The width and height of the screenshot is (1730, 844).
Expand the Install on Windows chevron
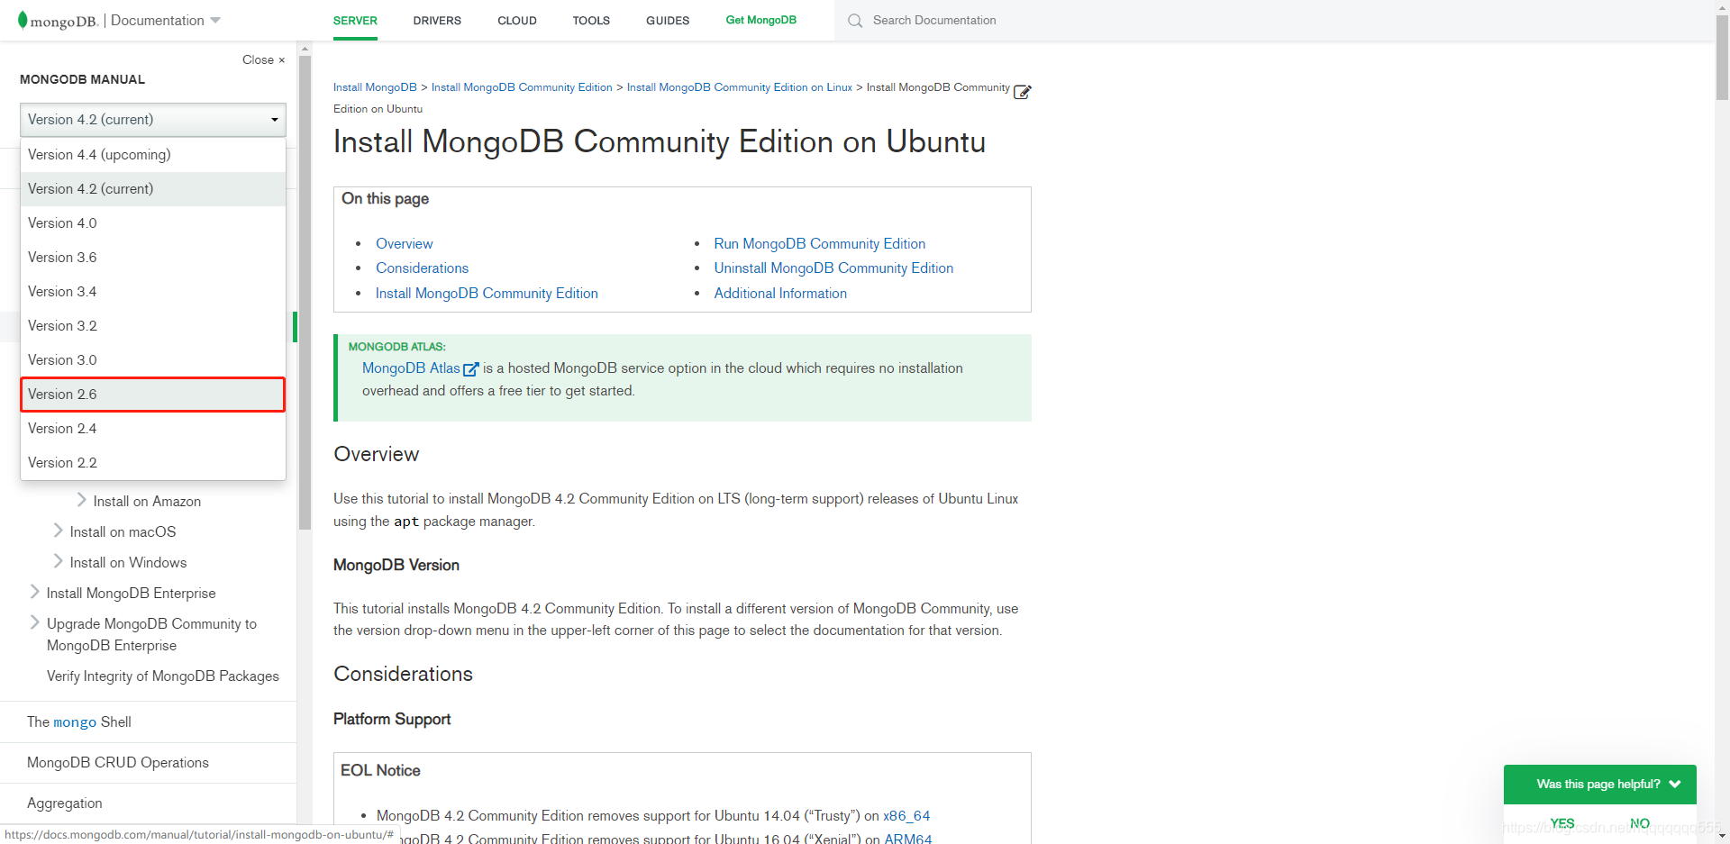pyautogui.click(x=59, y=561)
